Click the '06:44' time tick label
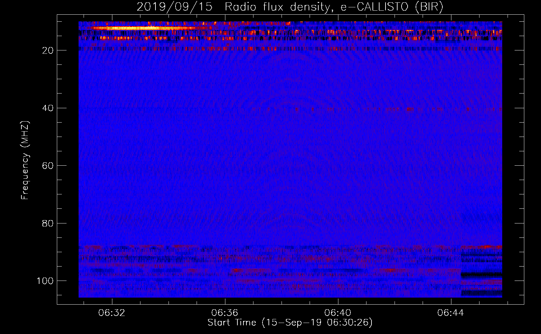This screenshot has width=541, height=334. coord(451,313)
